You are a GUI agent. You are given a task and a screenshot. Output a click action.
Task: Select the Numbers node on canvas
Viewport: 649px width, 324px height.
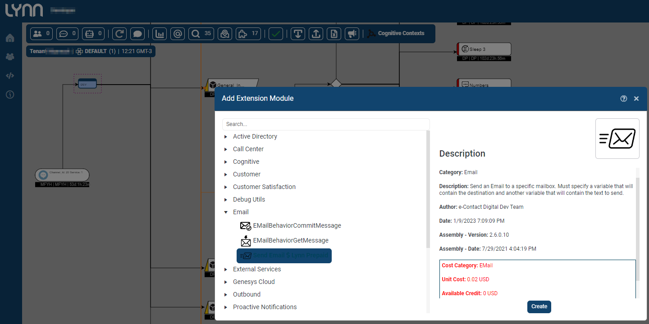[x=484, y=83]
